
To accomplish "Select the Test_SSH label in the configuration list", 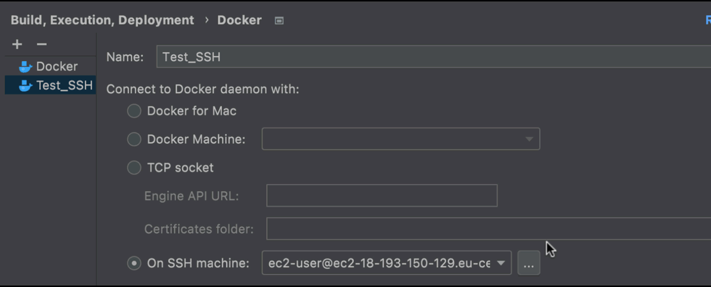I will tap(64, 85).
